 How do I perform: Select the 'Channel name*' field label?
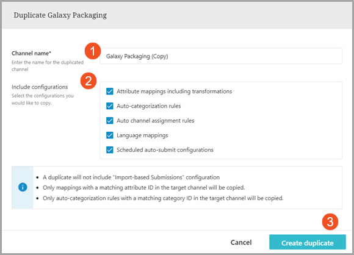(x=31, y=53)
